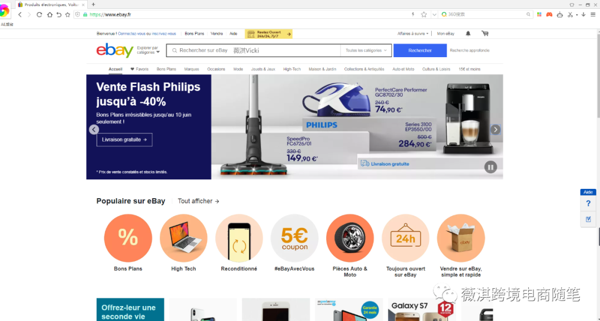Open High Tech laptop circle
Image resolution: width=600 pixels, height=321 pixels.
tap(184, 238)
